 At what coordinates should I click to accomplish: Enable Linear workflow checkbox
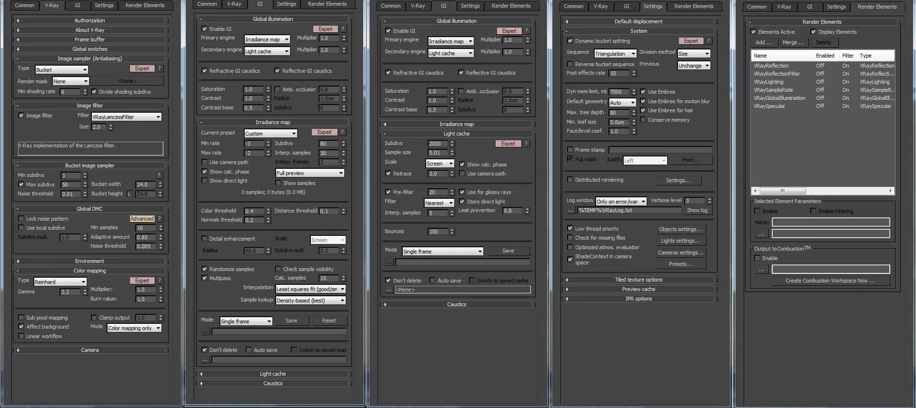tap(21, 336)
